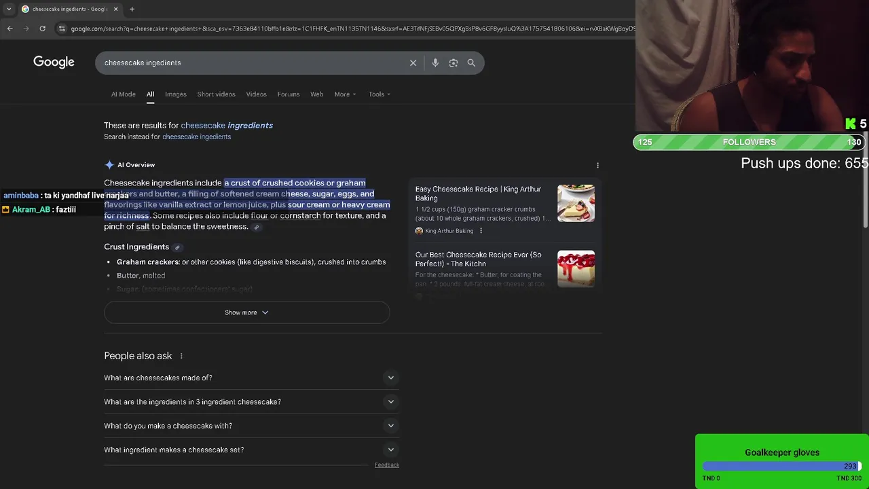869x489 pixels.
Task: Clear the search box with X icon
Action: click(x=413, y=62)
